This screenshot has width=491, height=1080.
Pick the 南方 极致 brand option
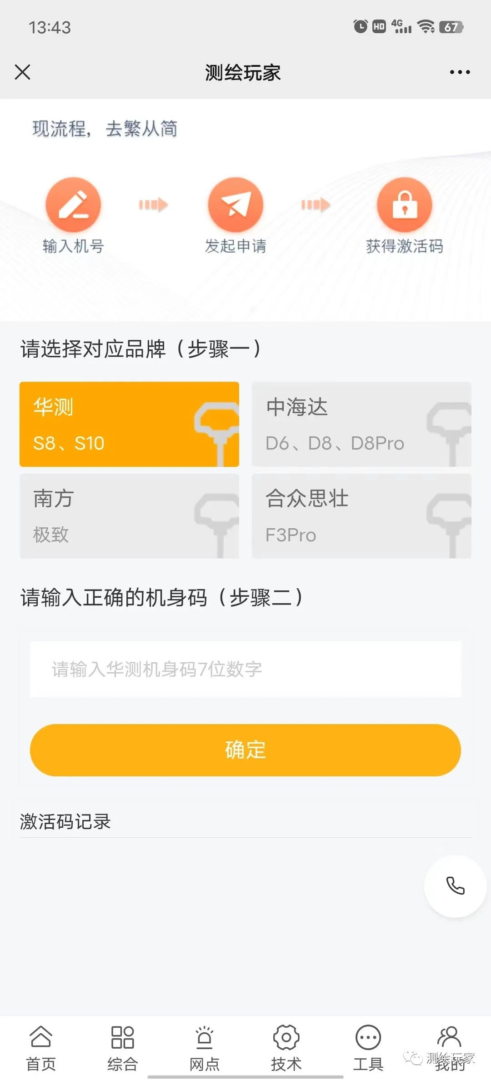coord(129,516)
